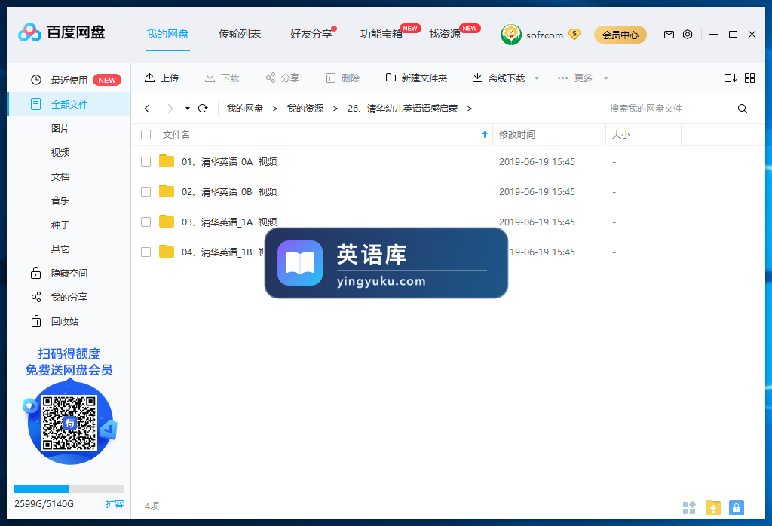Image resolution: width=772 pixels, height=526 pixels.
Task: Click the filename sort direction arrow
Action: coord(485,134)
